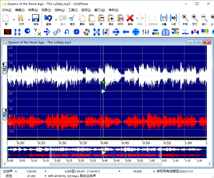Replace the selection with the REPL icon

coord(120,18)
